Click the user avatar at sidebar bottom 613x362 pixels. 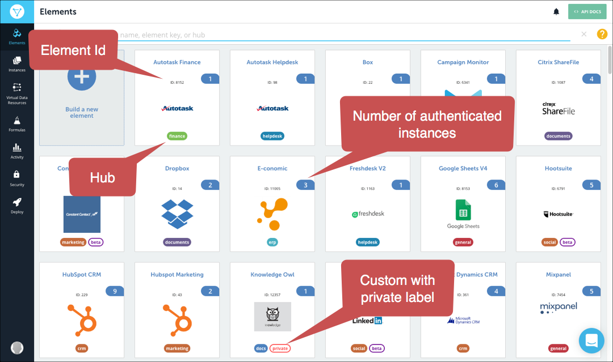17,348
